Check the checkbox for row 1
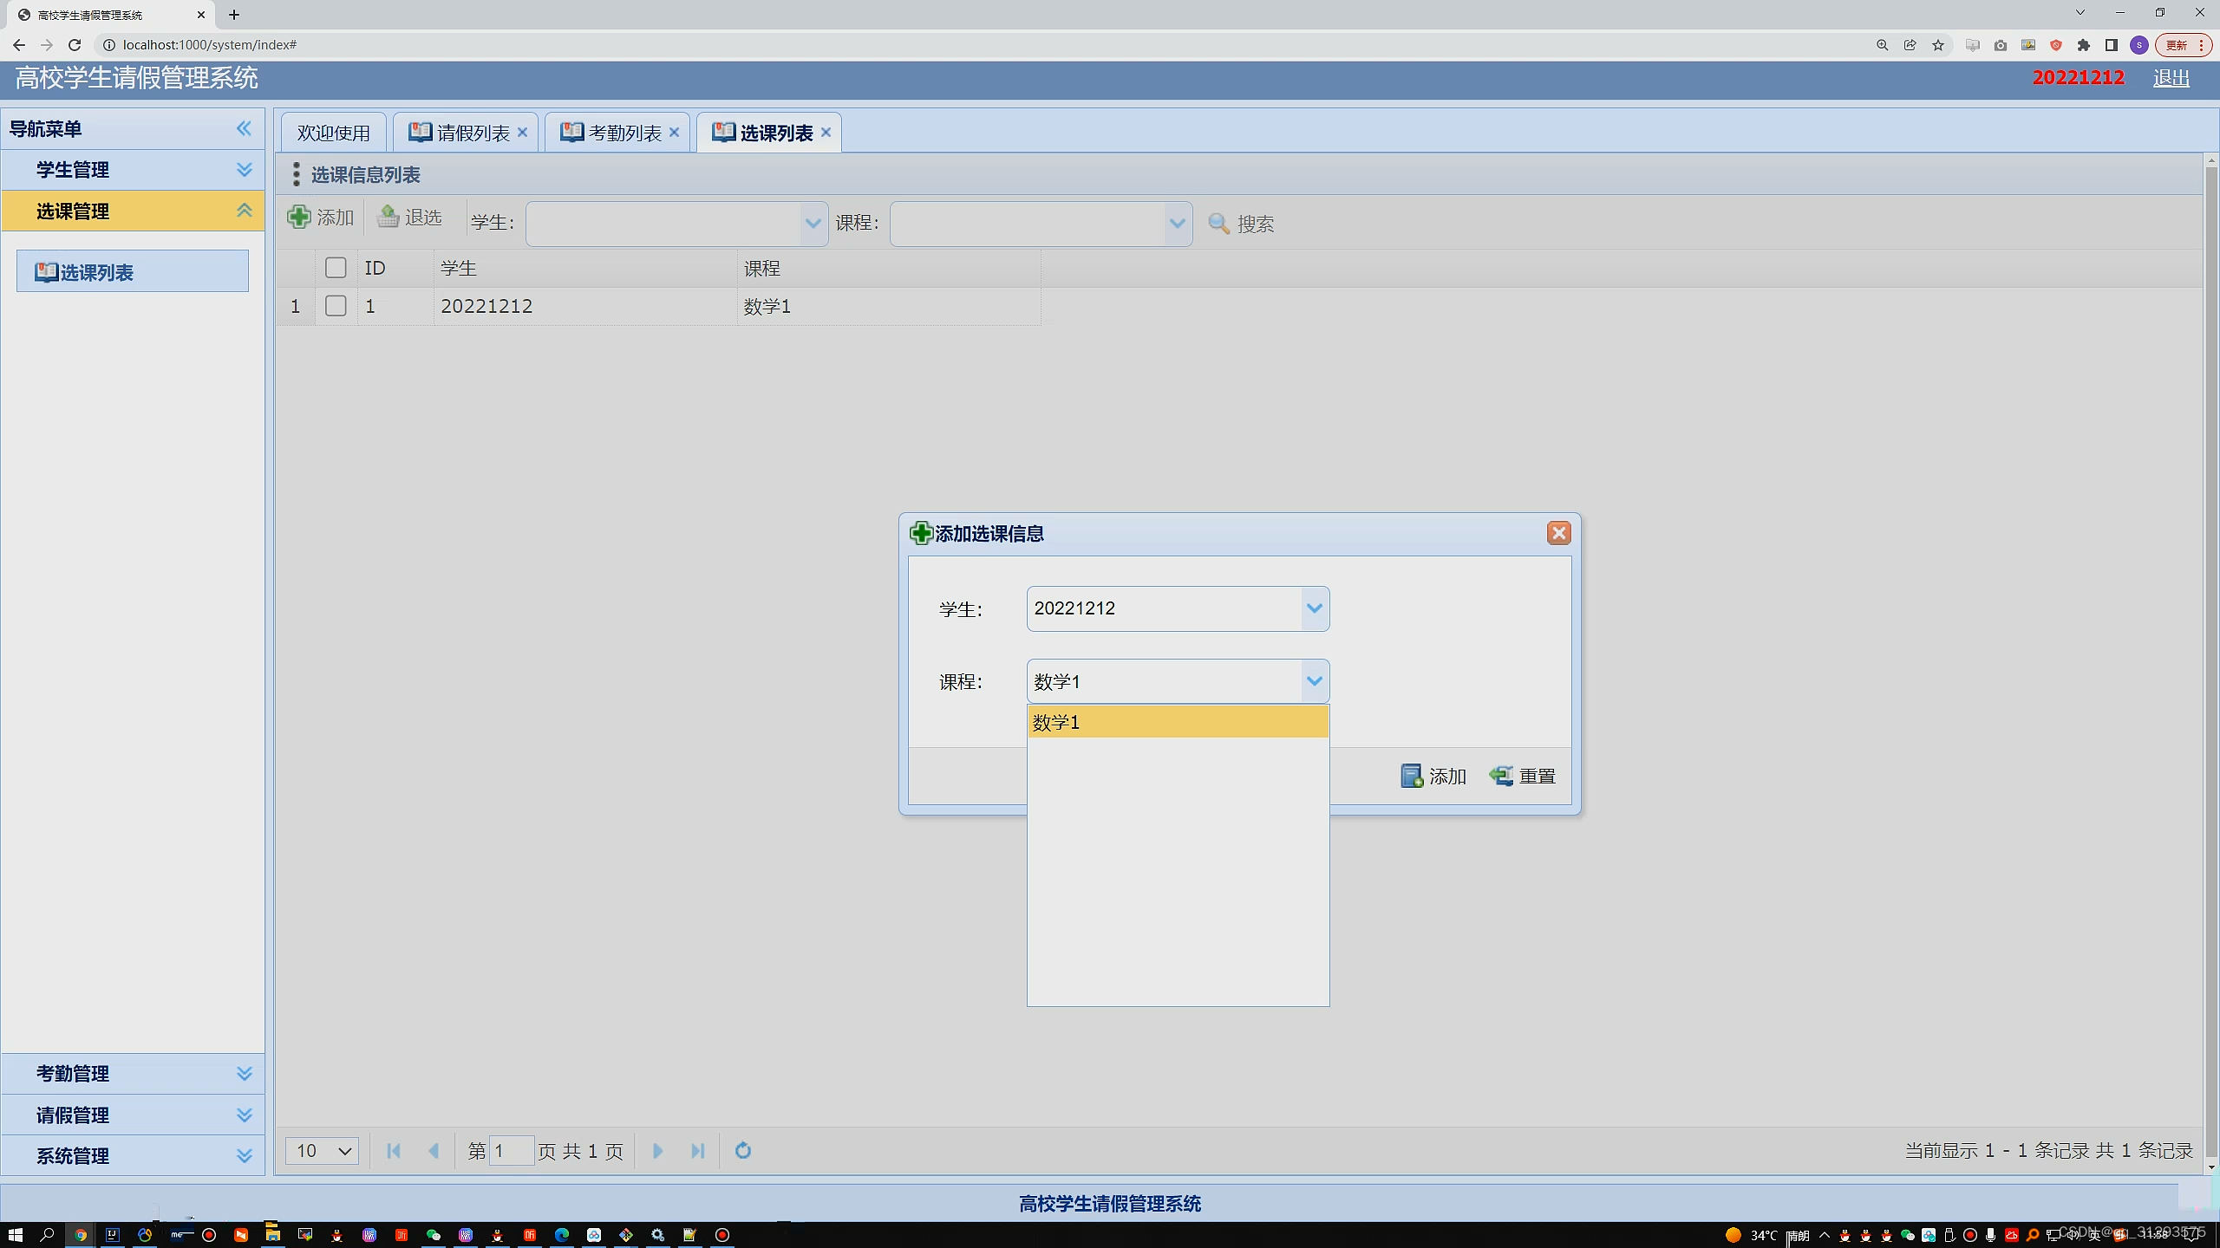Image resolution: width=2220 pixels, height=1248 pixels. (x=336, y=306)
